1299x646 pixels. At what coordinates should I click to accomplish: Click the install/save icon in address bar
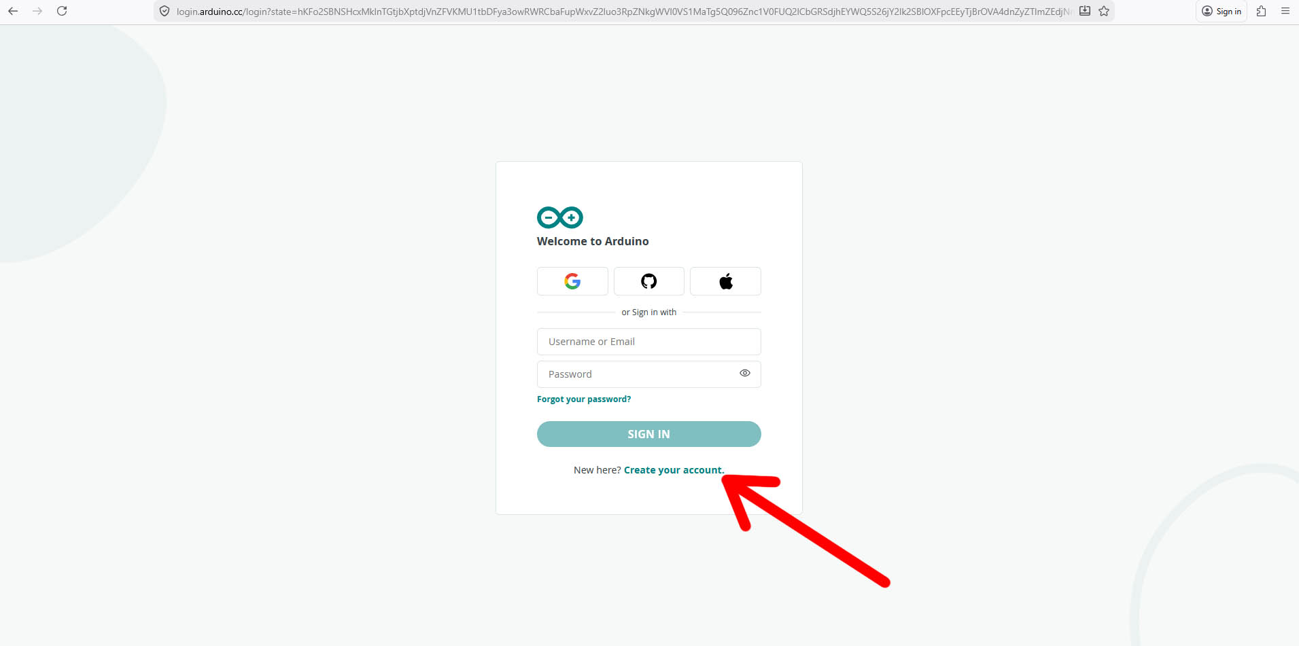1085,12
